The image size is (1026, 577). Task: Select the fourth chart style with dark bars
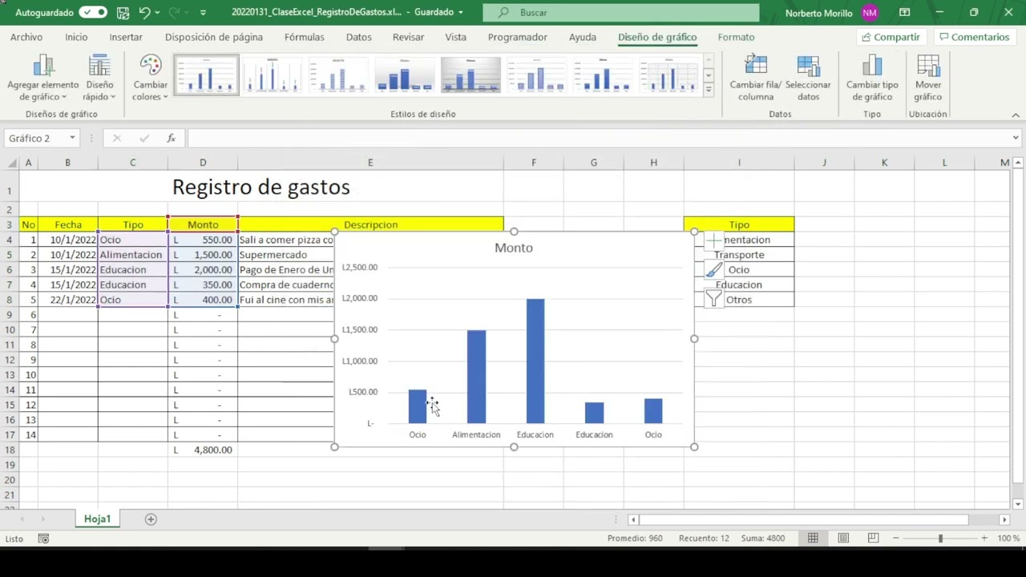pos(405,75)
